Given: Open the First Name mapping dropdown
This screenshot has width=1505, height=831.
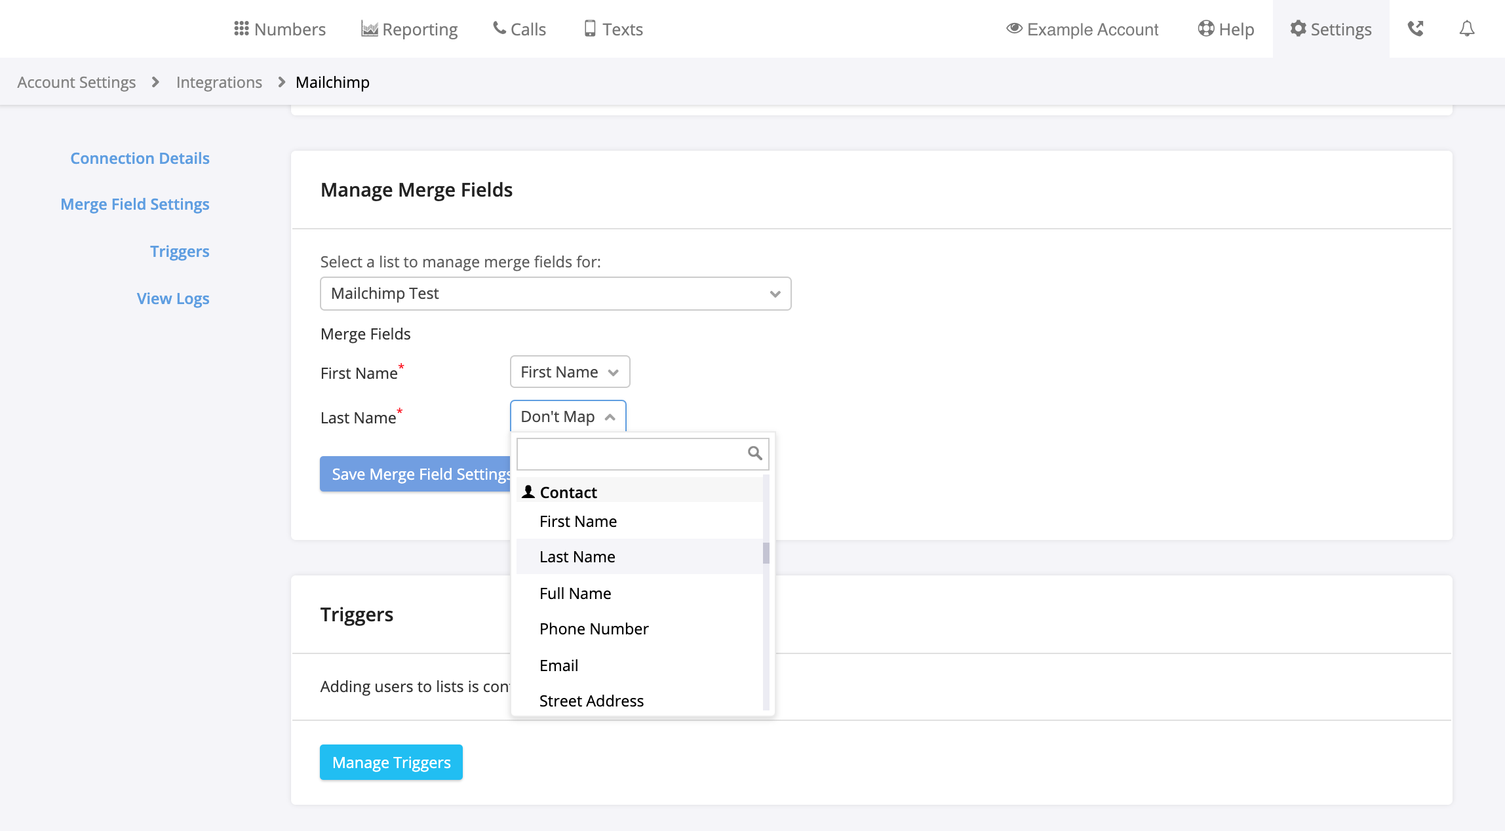Looking at the screenshot, I should tap(570, 372).
